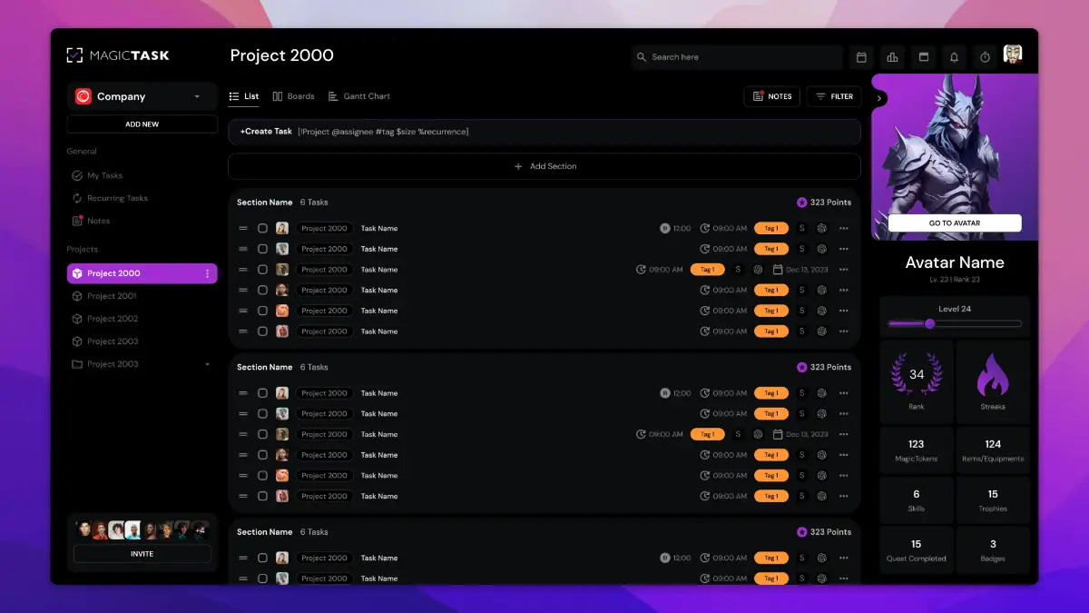Click the Search here field
Viewport: 1089px width, 613px height.
[x=737, y=57]
